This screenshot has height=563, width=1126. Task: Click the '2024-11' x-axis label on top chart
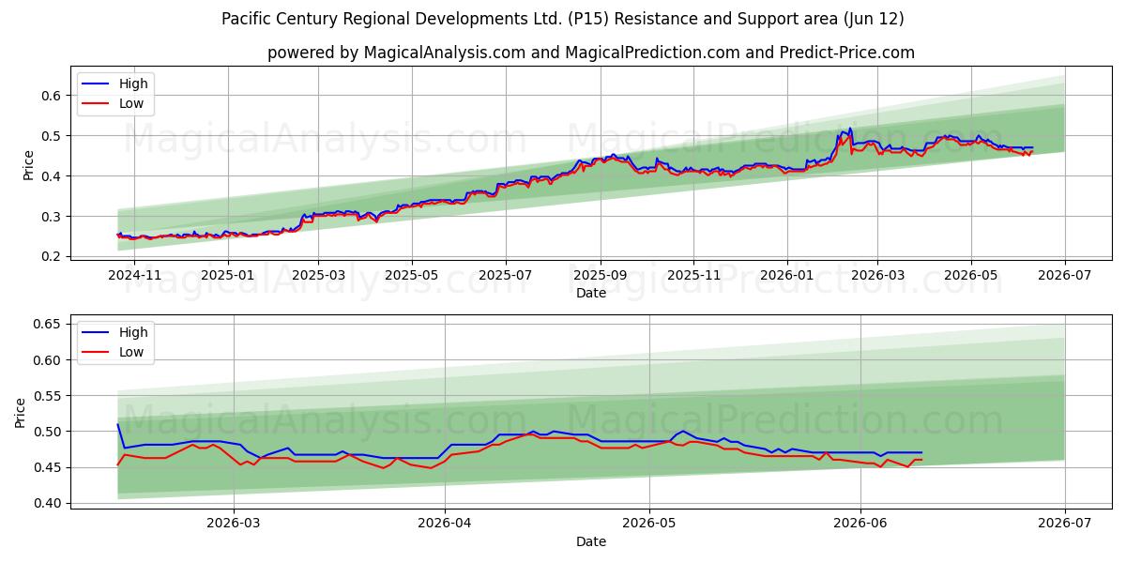pyautogui.click(x=134, y=276)
